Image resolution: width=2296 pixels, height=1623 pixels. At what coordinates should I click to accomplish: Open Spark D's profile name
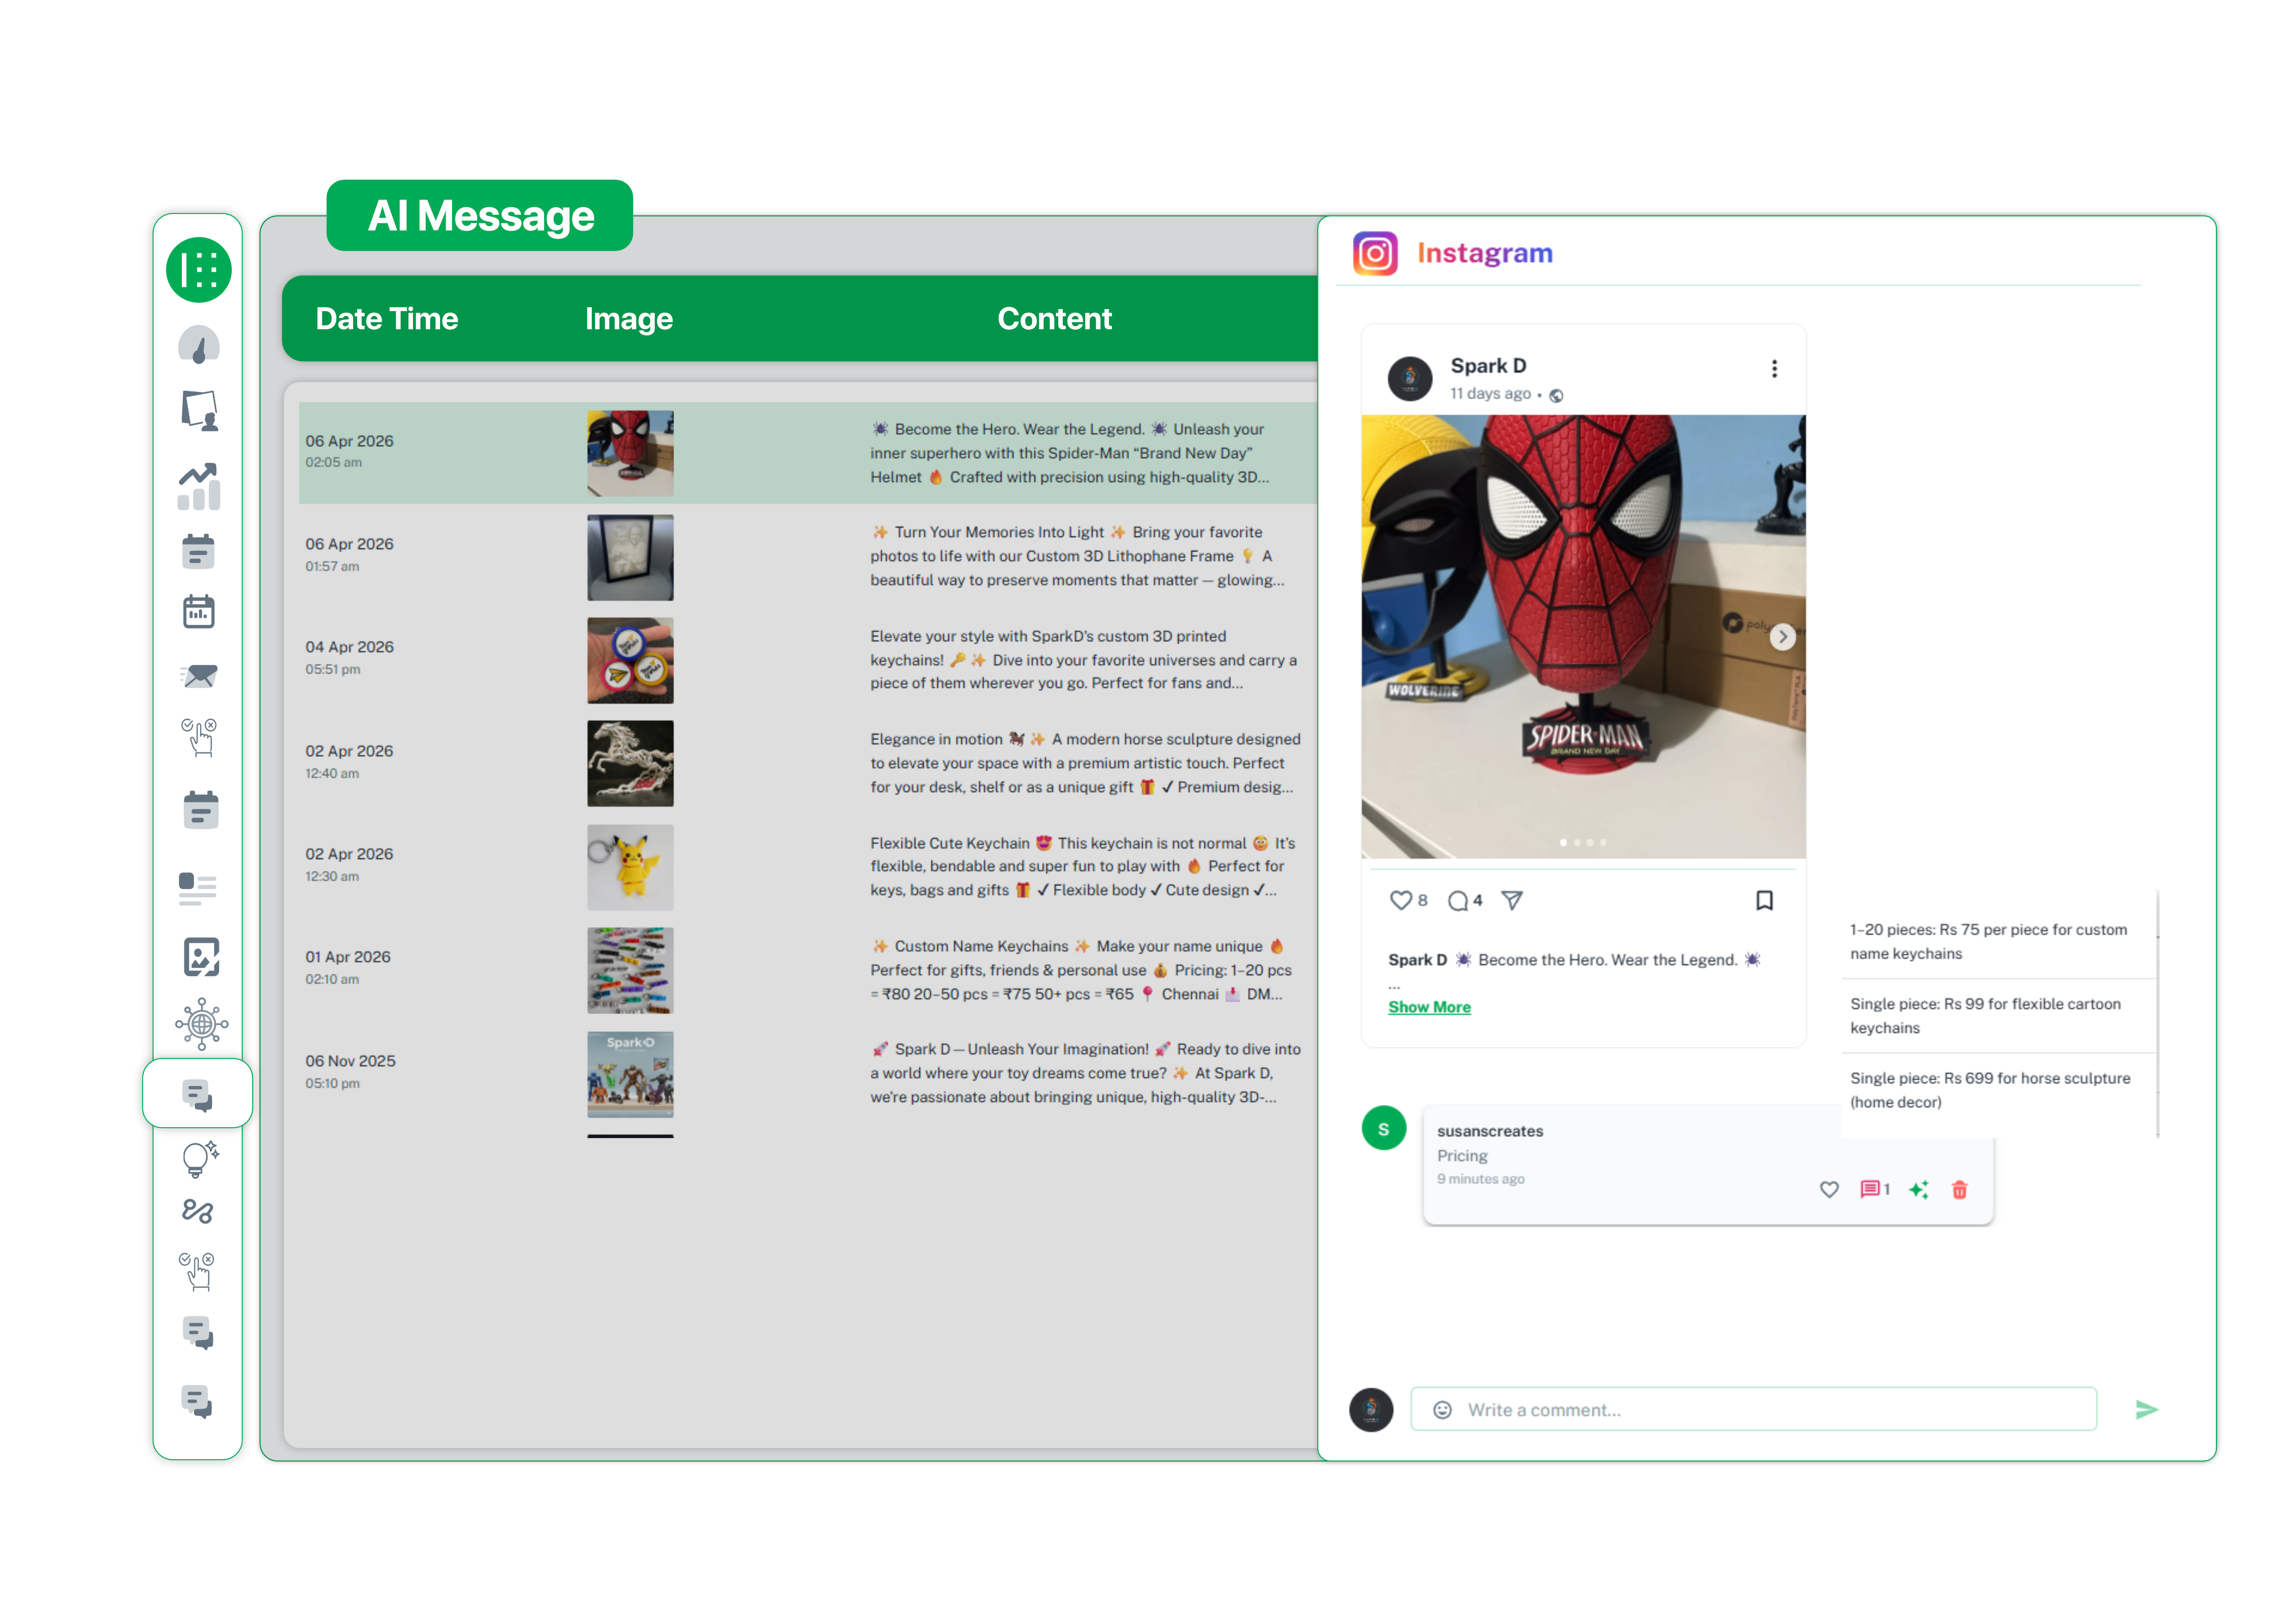point(1488,366)
